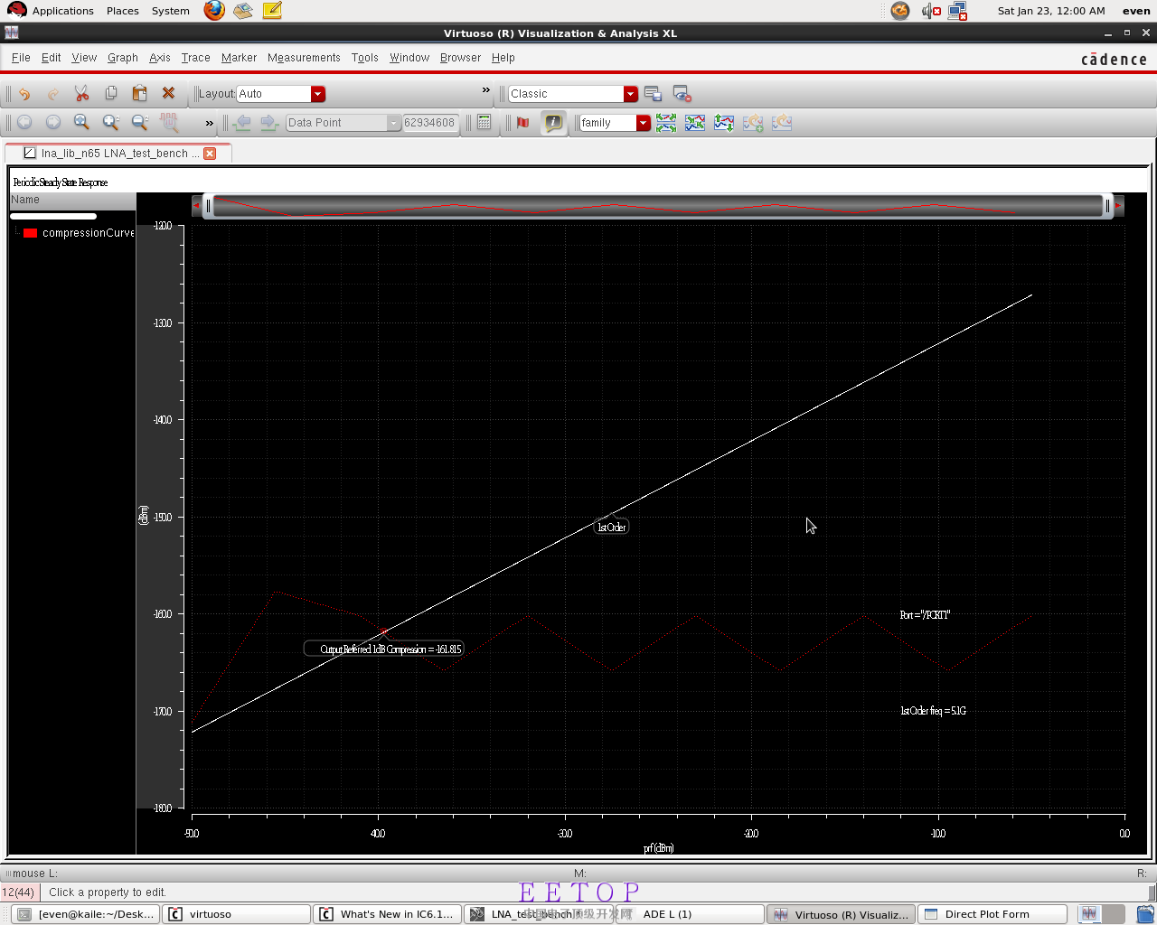Click the zoom out magnifier icon
Screen dimensions: 1157x925
tap(139, 122)
